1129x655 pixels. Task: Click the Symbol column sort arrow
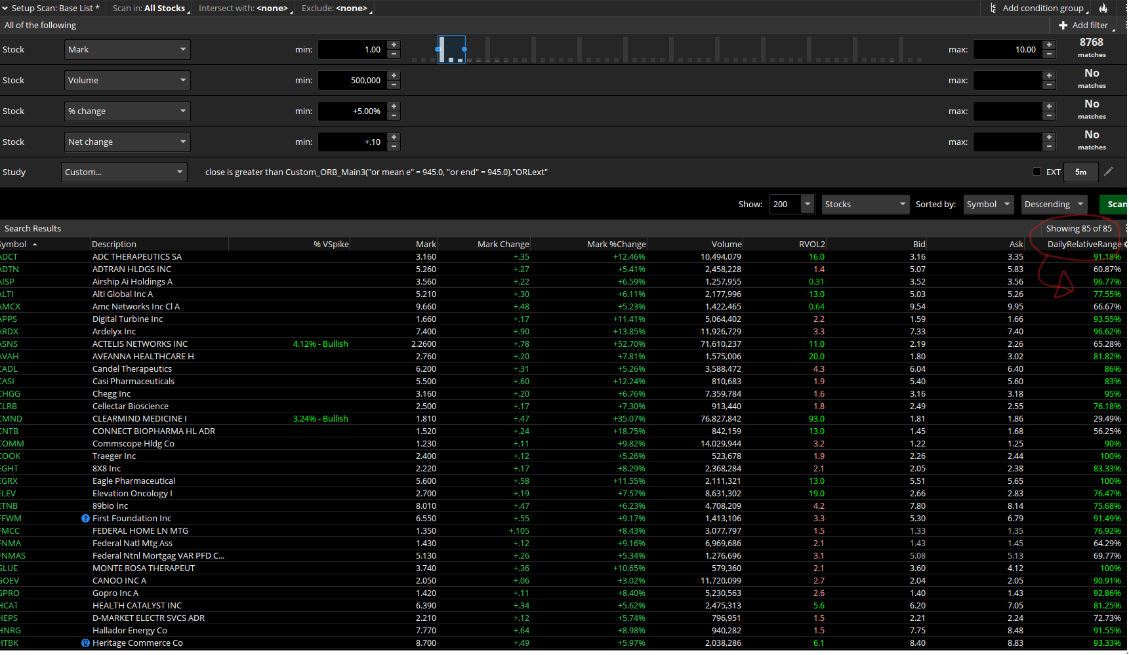(x=35, y=245)
